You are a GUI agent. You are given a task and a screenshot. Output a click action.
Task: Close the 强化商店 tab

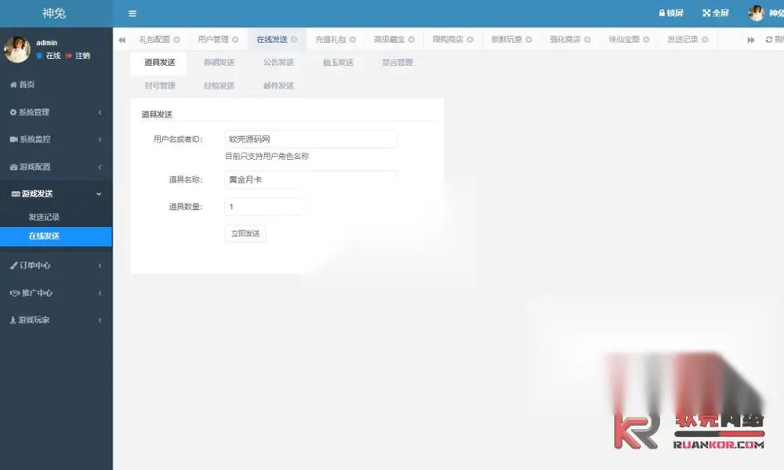pyautogui.click(x=587, y=39)
